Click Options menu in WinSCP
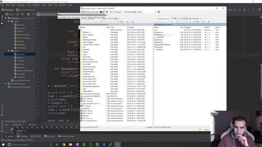Screen dimensions: 262x147 coord(90,18)
